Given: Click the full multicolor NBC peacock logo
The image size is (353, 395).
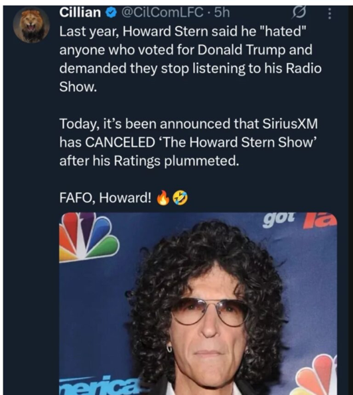Looking at the screenshot, I should click(x=88, y=237).
